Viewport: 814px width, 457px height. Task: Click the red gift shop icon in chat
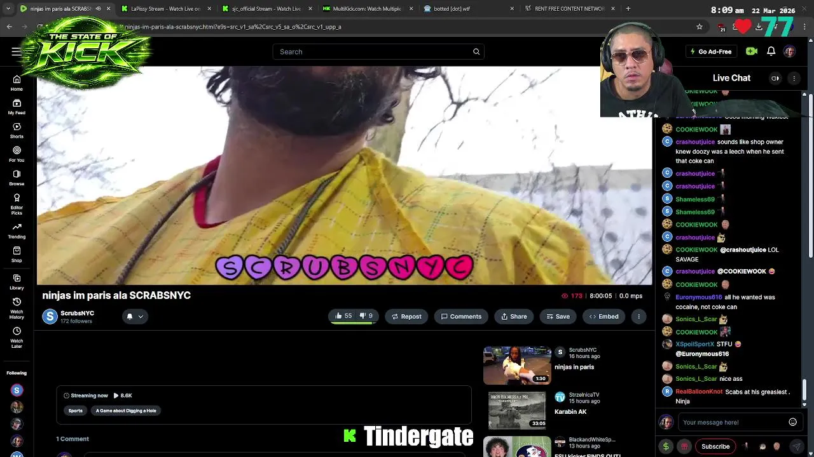684,446
